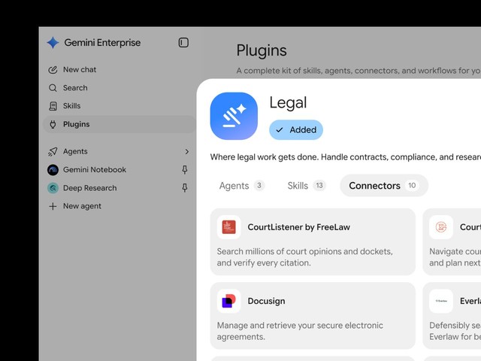The width and height of the screenshot is (481, 361).
Task: Open the Plugins sidebar item
Action: coord(119,124)
